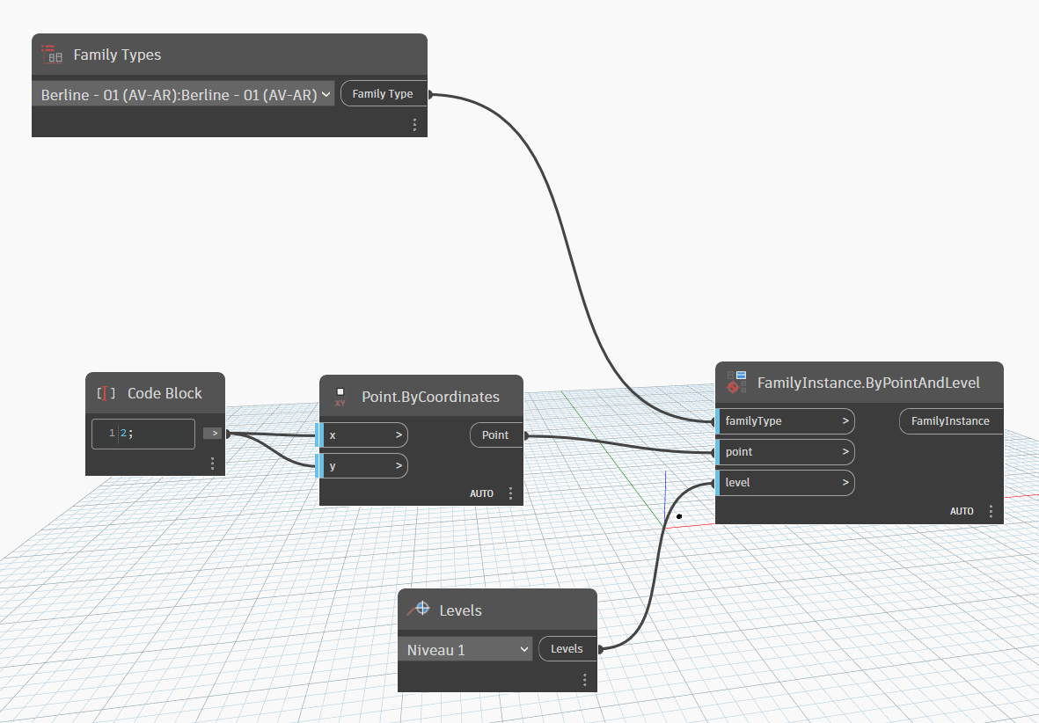Image resolution: width=1039 pixels, height=723 pixels.
Task: Expand the x input port chevron
Action: (x=399, y=435)
